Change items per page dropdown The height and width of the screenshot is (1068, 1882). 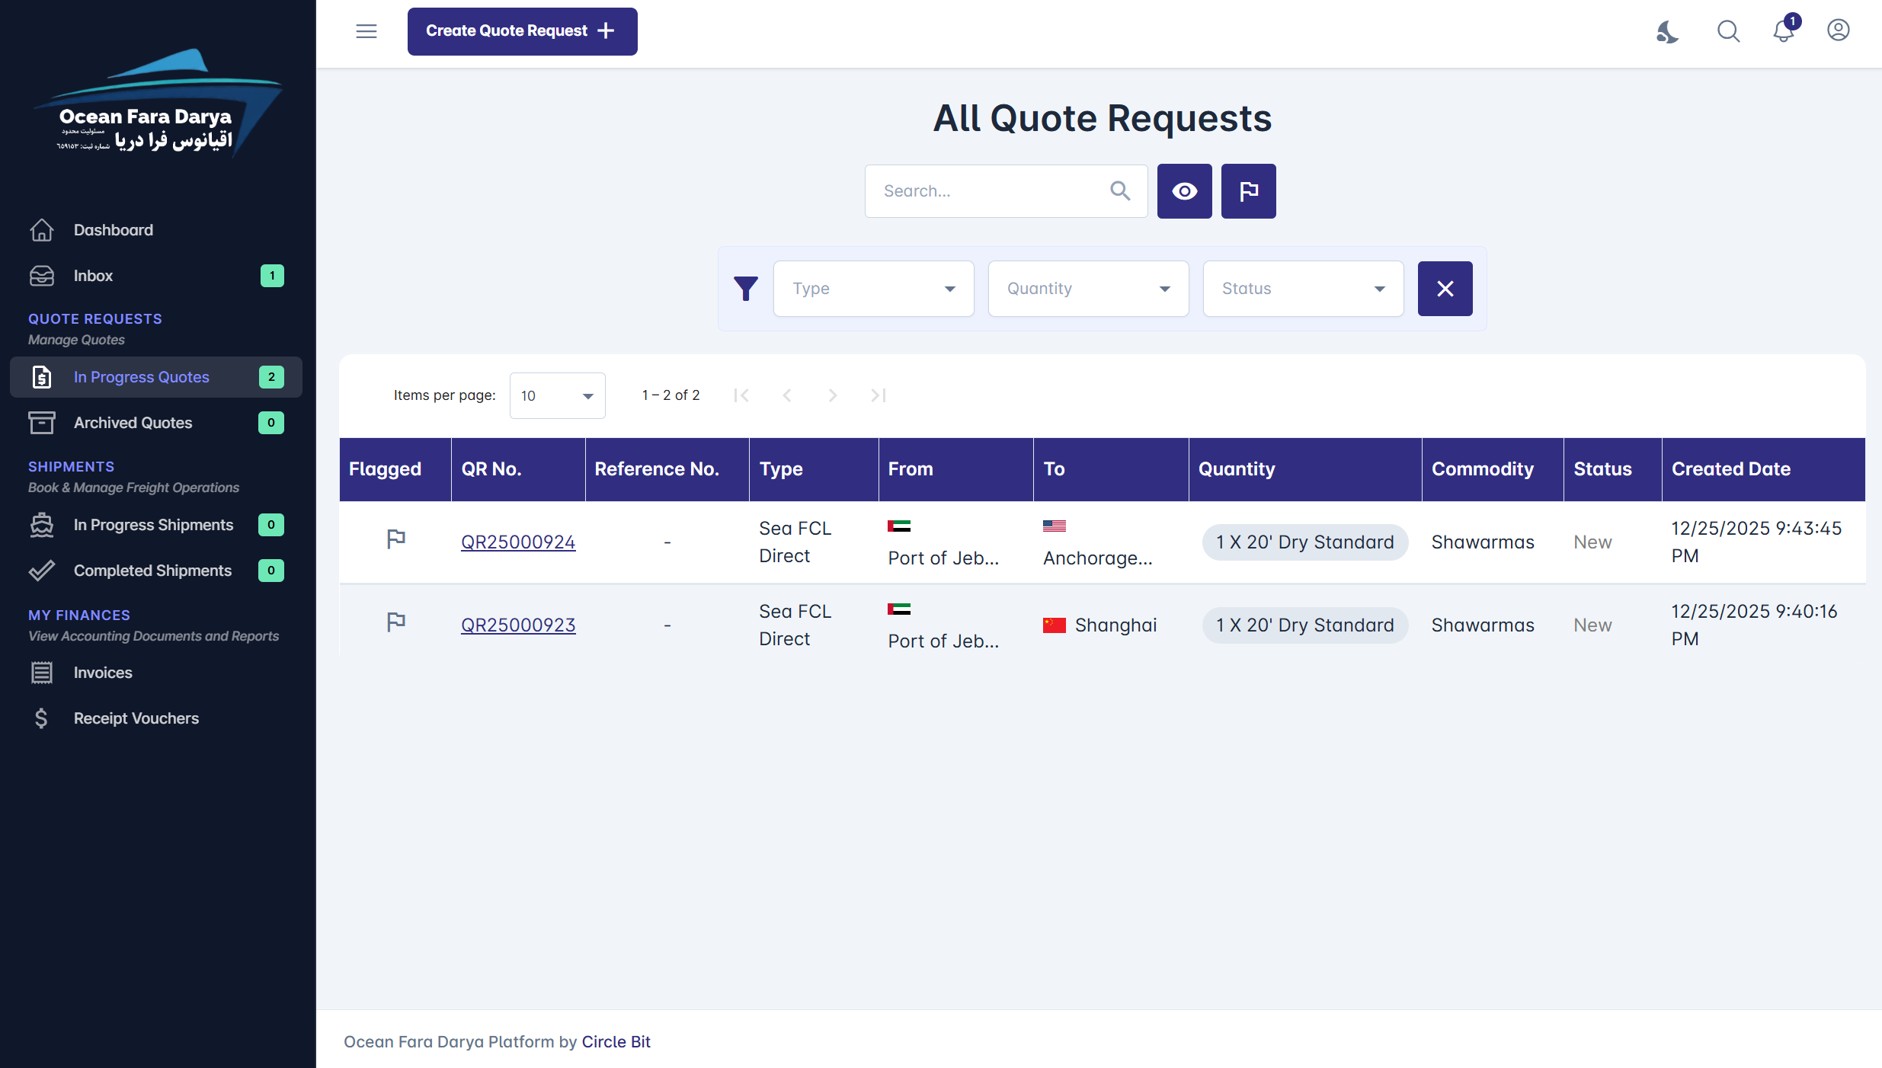[557, 395]
